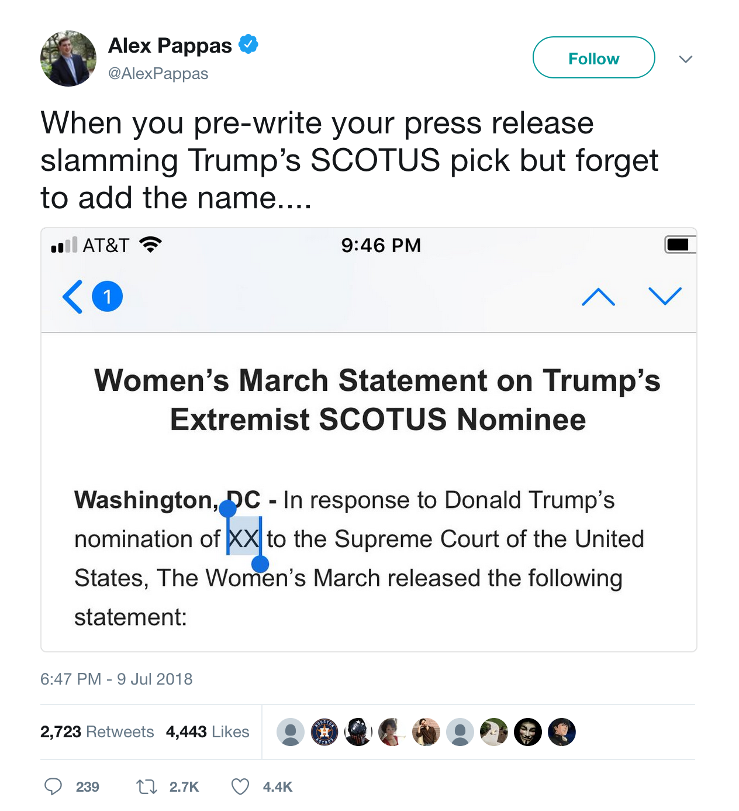Image resolution: width=739 pixels, height=811 pixels.
Task: Open the @AlexPappas handle link
Action: click(158, 74)
